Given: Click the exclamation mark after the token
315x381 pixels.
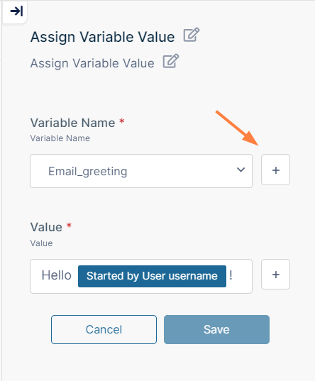Looking at the screenshot, I should (231, 275).
